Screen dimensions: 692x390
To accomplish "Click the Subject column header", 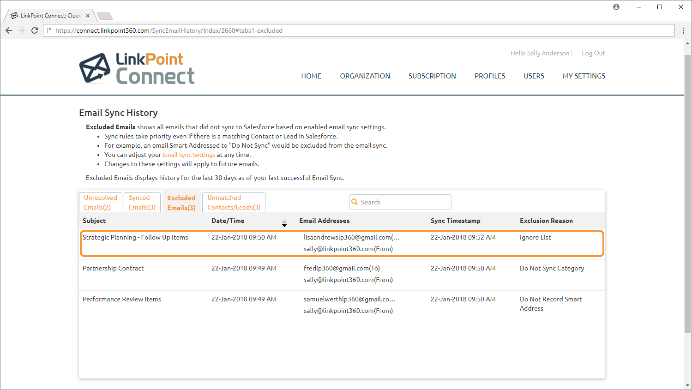I will (x=94, y=221).
